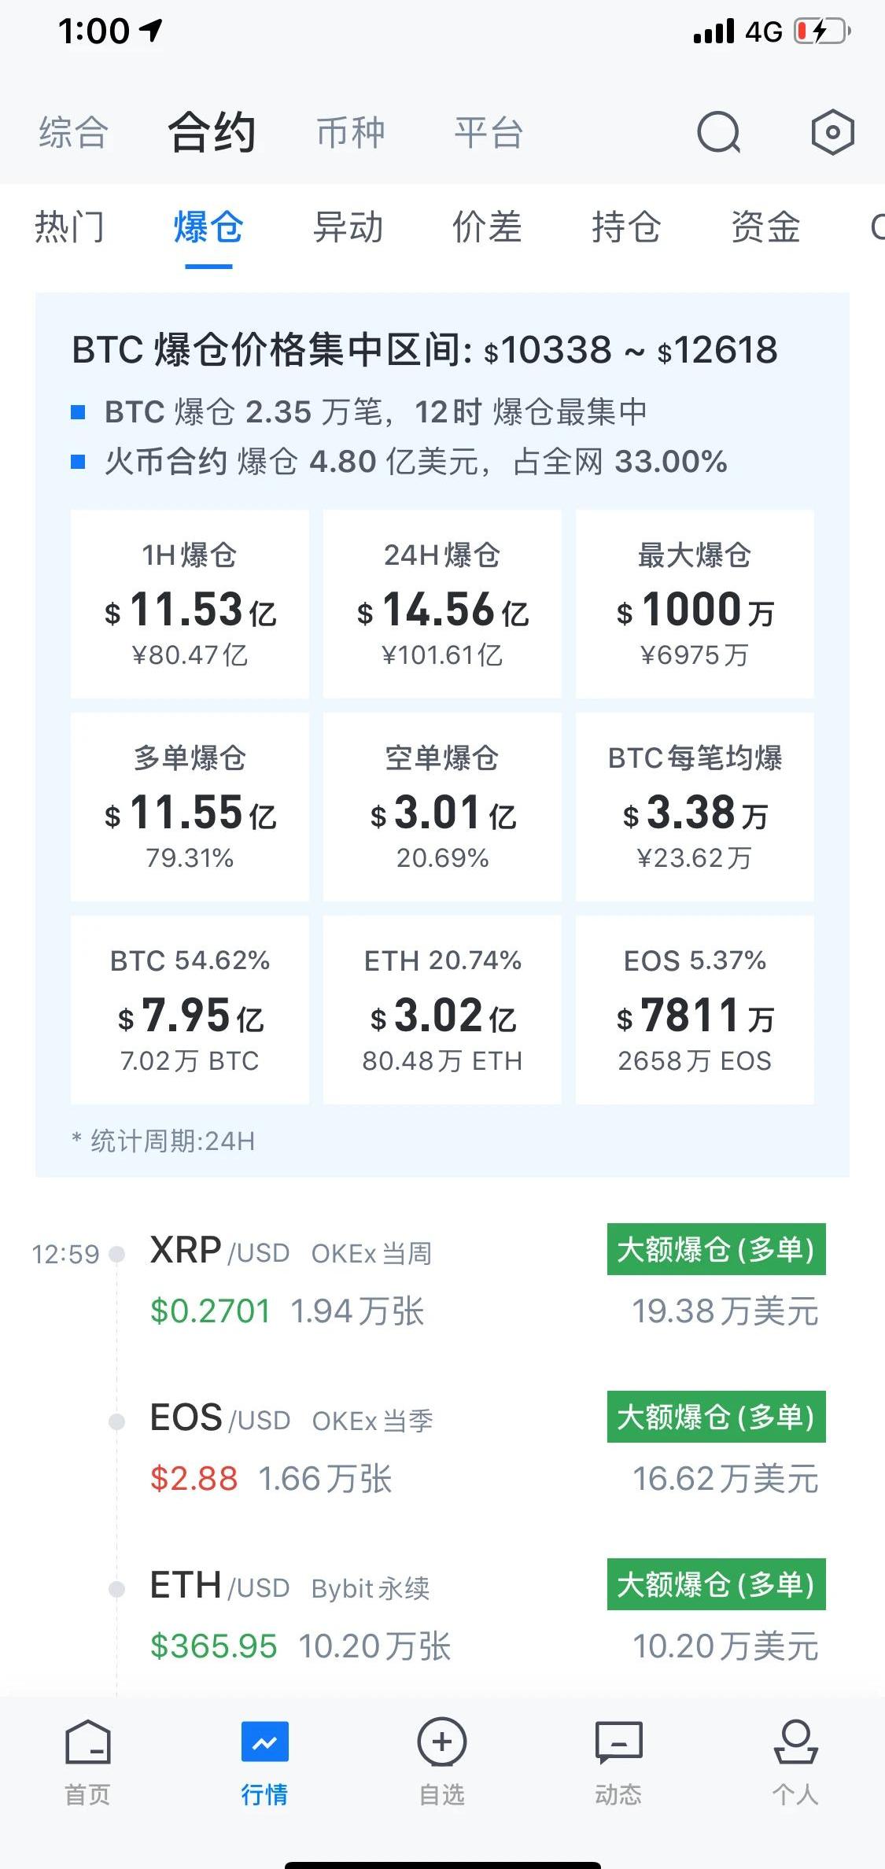Open the 持仓 sub-tab
The height and width of the screenshot is (1869, 885).
click(626, 228)
